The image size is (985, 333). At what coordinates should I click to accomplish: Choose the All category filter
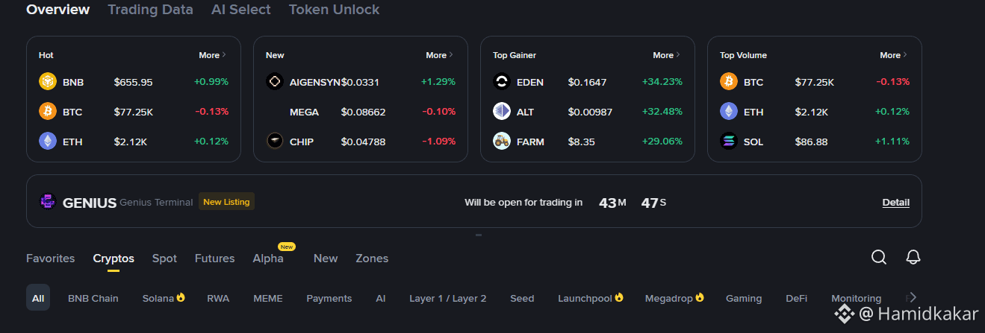click(38, 298)
